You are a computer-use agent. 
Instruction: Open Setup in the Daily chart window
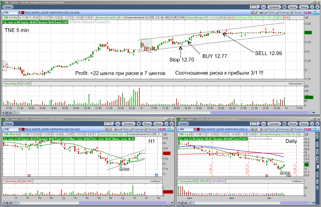(x=304, y=124)
